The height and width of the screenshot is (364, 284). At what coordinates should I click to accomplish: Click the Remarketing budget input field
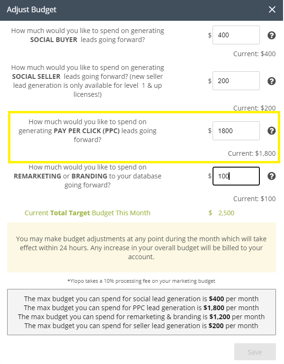[x=236, y=176]
